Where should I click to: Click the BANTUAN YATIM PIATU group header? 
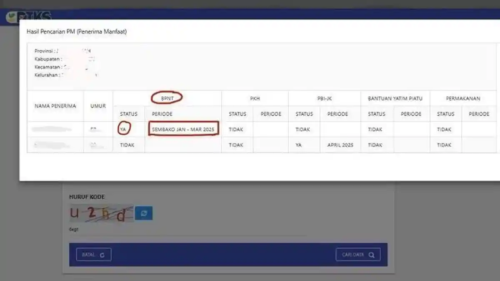coord(395,98)
